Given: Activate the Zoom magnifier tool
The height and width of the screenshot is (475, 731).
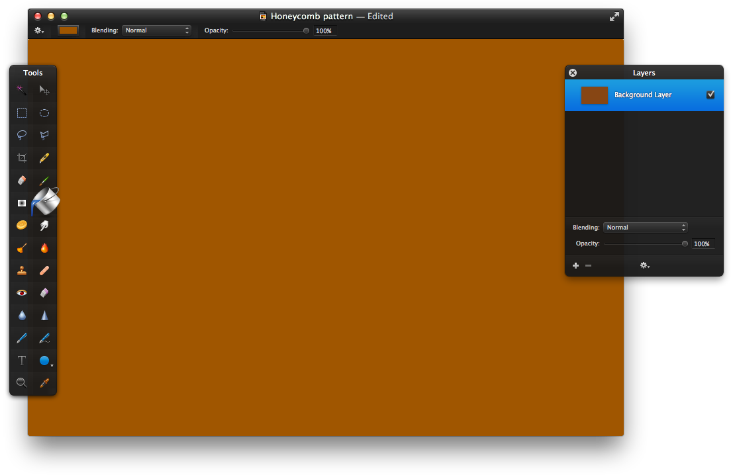Looking at the screenshot, I should (22, 382).
